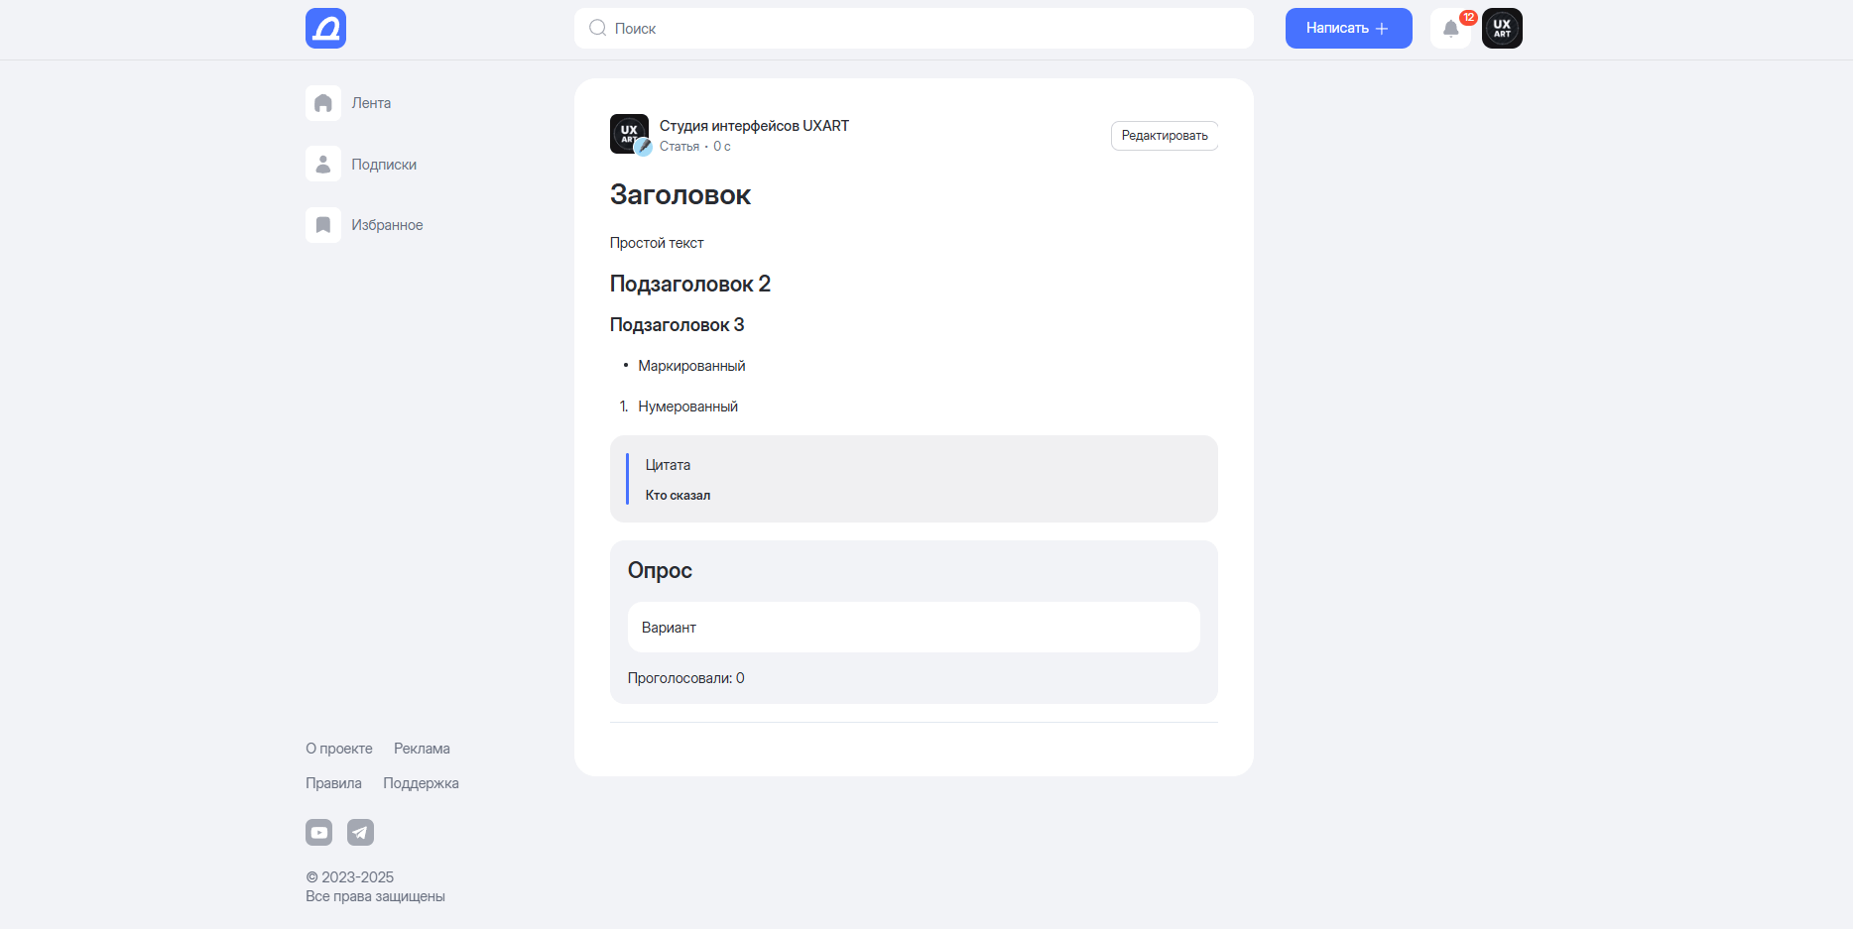
Task: Click the Избранное bookmark icon
Action: (x=323, y=225)
